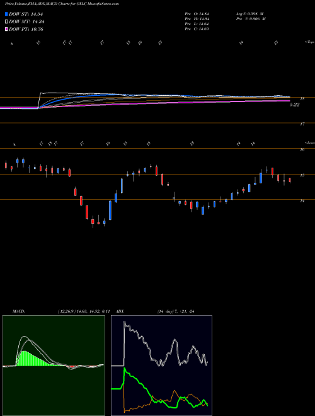This screenshot has width=315, height=416.
Task: Open the green MACD histogram panel
Action: (54, 366)
